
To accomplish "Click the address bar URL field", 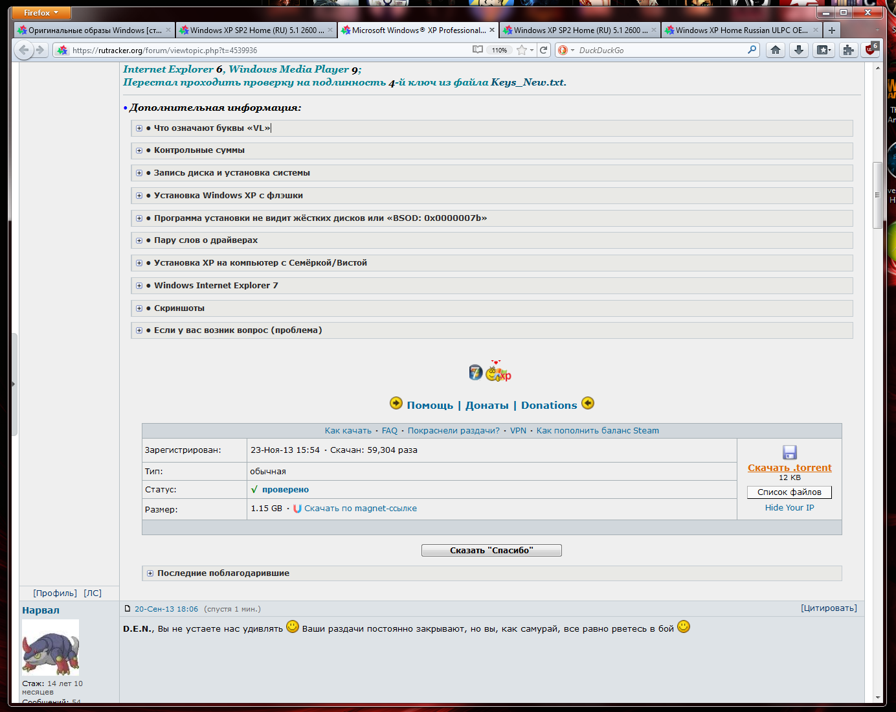I will tap(269, 50).
